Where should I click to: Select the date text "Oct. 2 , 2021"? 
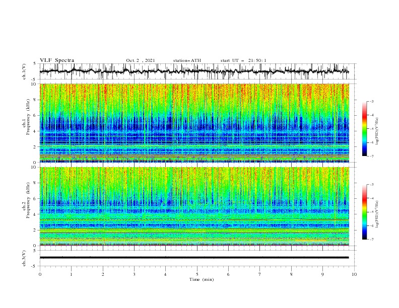pyautogui.click(x=141, y=60)
